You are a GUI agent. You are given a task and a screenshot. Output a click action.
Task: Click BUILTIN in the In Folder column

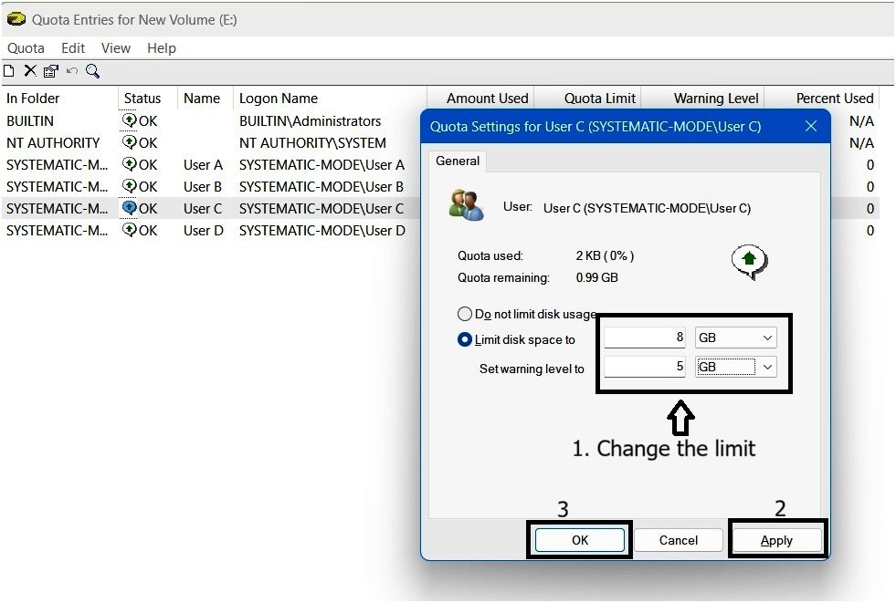[x=30, y=121]
